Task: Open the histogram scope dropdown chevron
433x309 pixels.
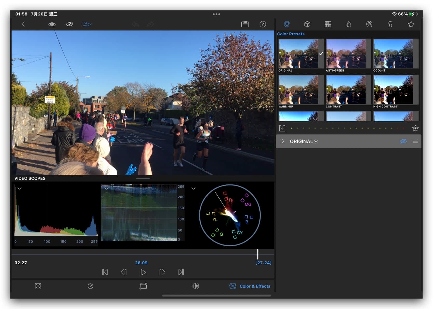Action: [20, 189]
